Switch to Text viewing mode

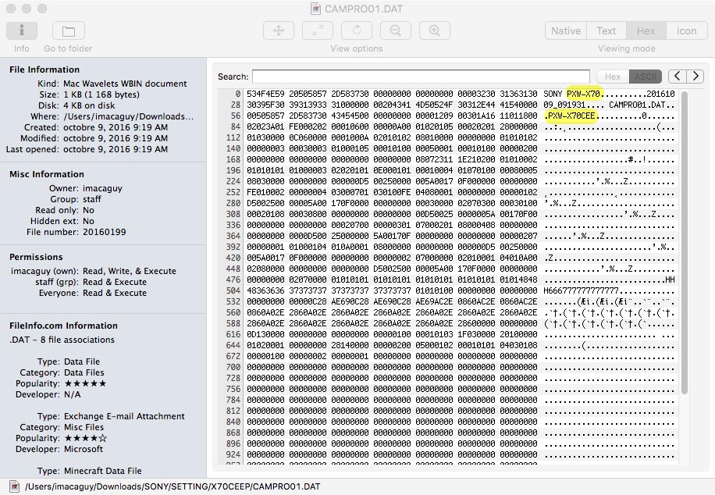point(607,31)
